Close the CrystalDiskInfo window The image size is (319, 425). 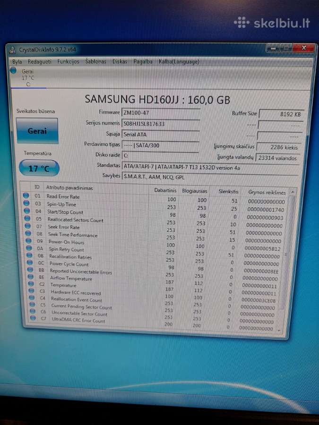pos(303,48)
